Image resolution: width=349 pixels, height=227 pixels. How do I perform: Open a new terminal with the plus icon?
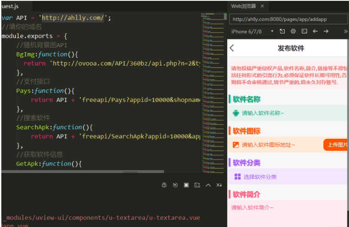click(x=197, y=185)
